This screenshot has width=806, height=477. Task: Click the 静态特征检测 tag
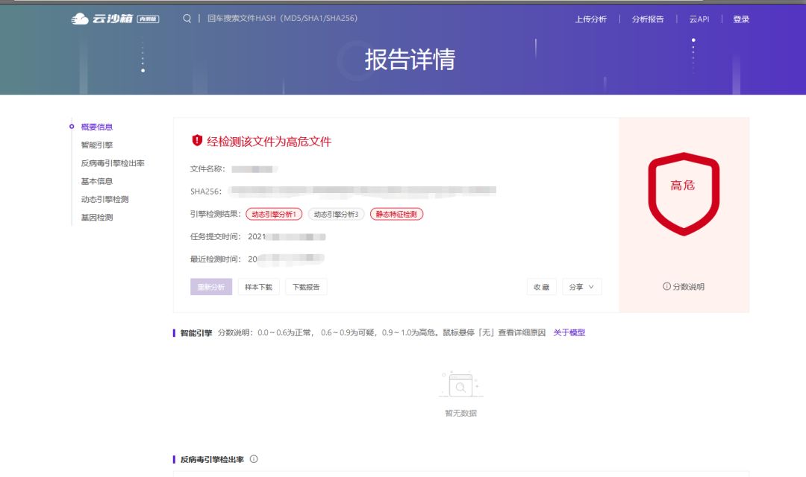pos(396,214)
